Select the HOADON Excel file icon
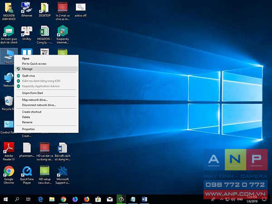The height and width of the screenshot is (204, 272). click(44, 34)
